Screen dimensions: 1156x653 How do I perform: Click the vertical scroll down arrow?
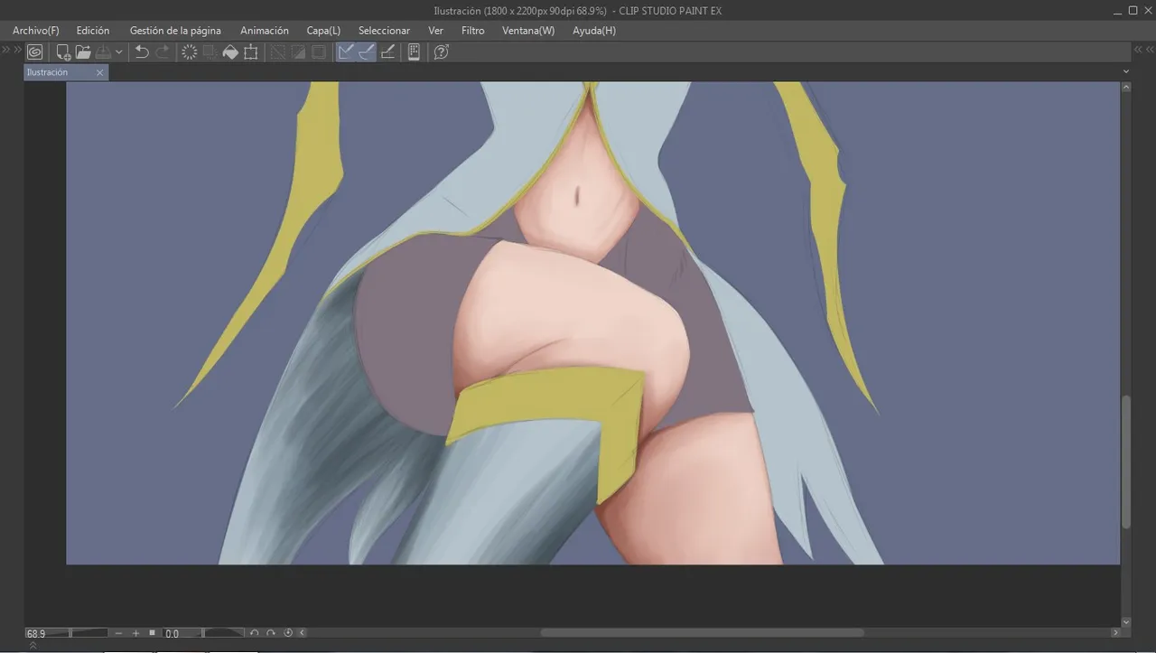1126,621
